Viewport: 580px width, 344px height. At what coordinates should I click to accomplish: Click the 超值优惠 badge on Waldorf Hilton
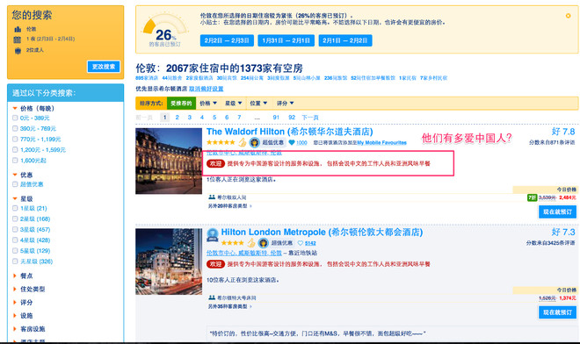pyautogui.click(x=267, y=142)
